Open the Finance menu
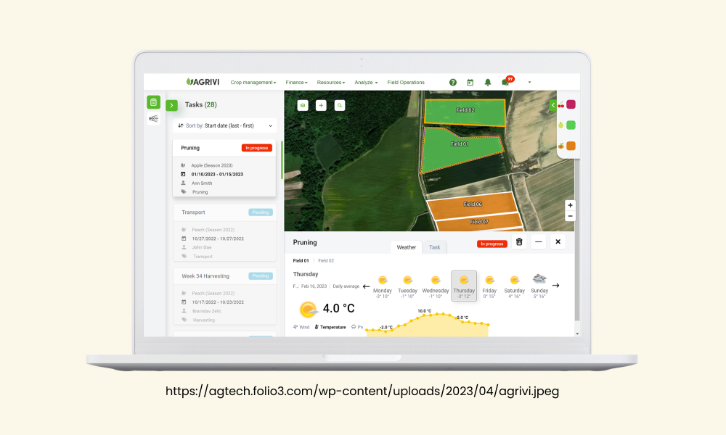Screen dimensions: 726x435 click(x=296, y=82)
